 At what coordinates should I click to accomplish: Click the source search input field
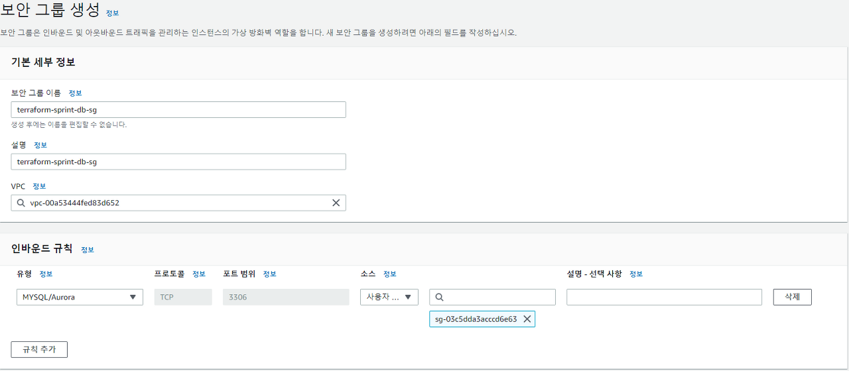[492, 297]
